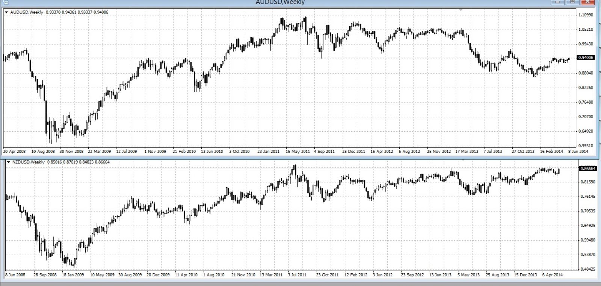Select the NZDUSD,Weekly label inside the chart
Image resolution: width=601 pixels, height=286 pixels.
click(29, 162)
